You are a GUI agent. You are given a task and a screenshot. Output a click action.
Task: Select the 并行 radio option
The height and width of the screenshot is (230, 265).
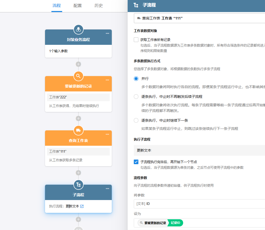[136, 79]
